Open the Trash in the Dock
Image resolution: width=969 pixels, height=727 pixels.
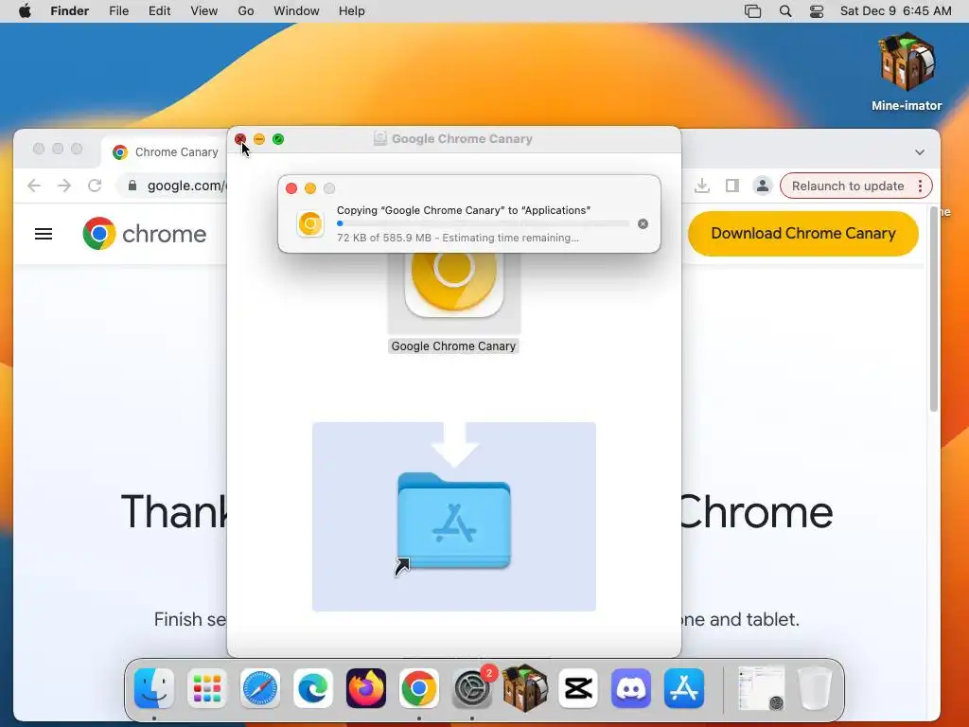pos(815,688)
